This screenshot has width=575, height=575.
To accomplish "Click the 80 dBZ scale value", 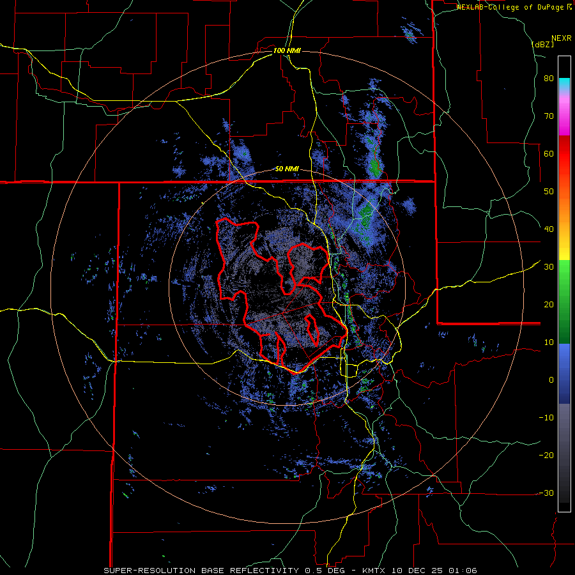I will click(x=549, y=79).
